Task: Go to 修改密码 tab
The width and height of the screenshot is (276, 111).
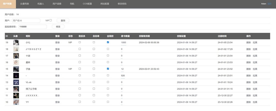Action: tap(122, 4)
